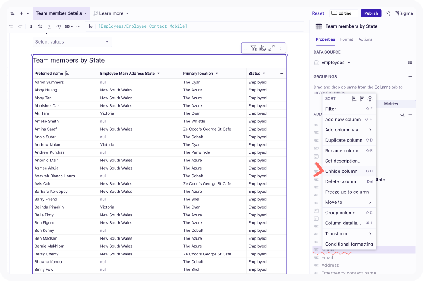Increase decimal places icon
The height and width of the screenshot is (281, 423).
(58, 26)
